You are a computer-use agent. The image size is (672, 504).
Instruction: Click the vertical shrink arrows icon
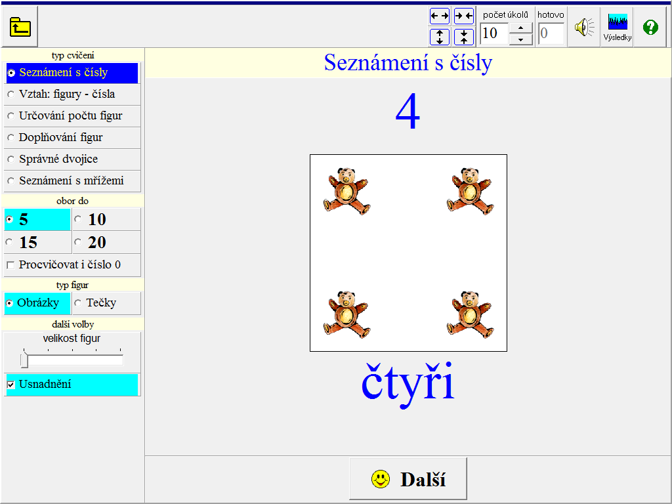coord(464,37)
